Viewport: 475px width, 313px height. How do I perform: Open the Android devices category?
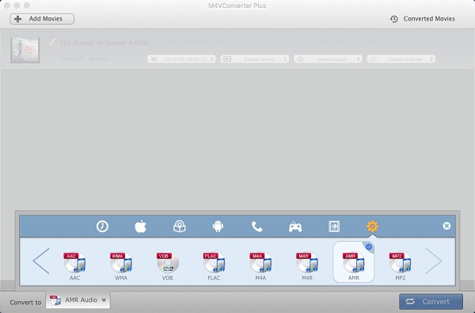(x=218, y=227)
